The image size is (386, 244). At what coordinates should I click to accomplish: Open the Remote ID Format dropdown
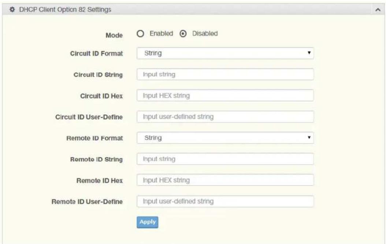[x=225, y=138]
